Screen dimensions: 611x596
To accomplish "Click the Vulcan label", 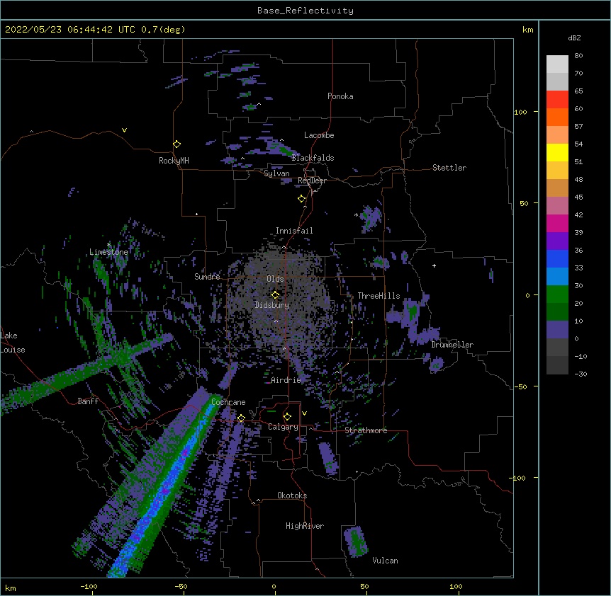I will pyautogui.click(x=385, y=561).
